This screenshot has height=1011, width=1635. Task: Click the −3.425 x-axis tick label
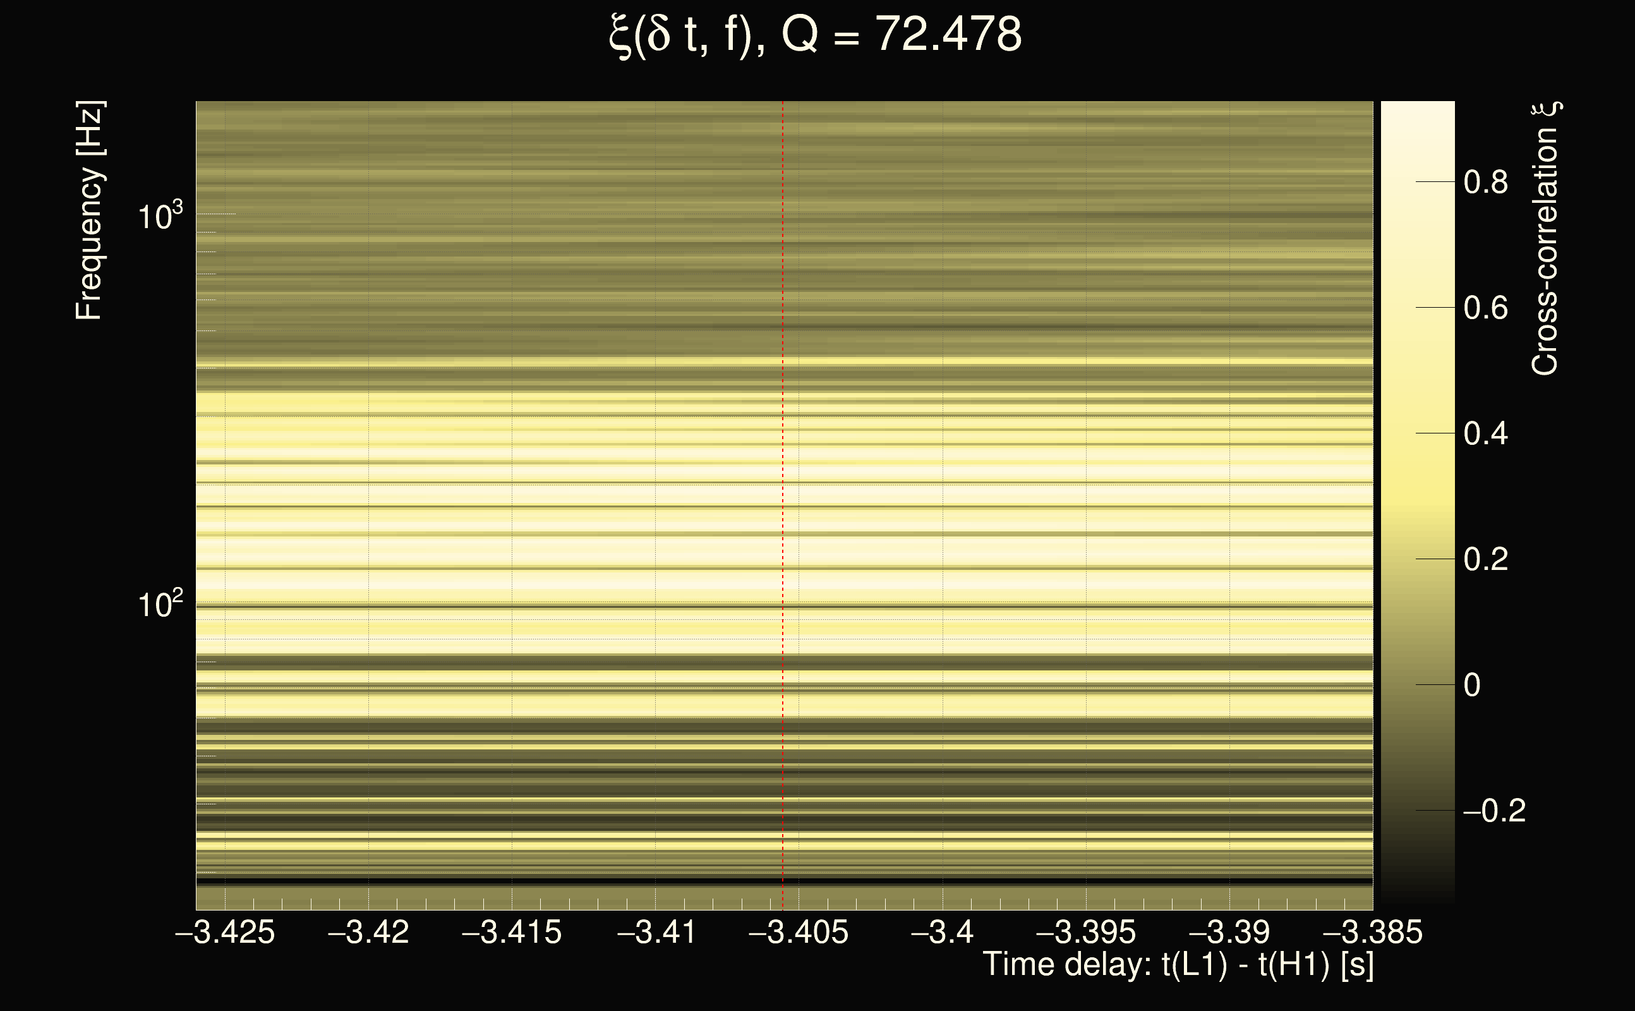click(x=225, y=932)
